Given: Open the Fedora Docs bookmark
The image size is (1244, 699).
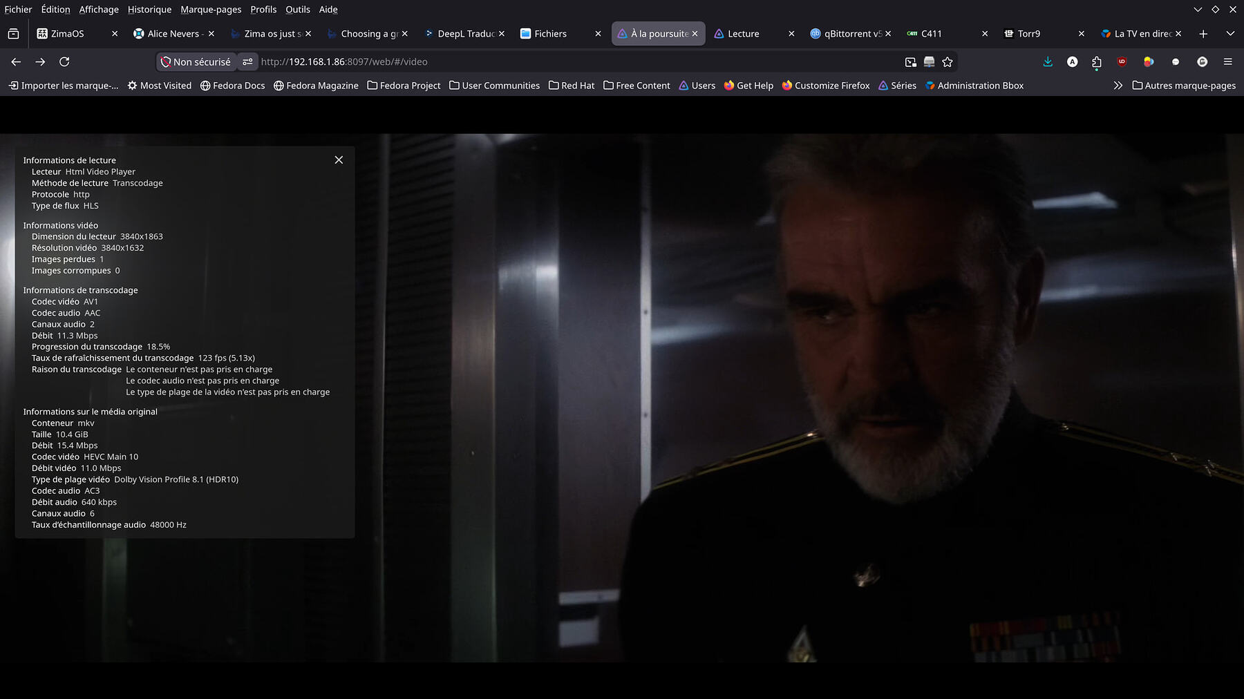Looking at the screenshot, I should coord(232,86).
